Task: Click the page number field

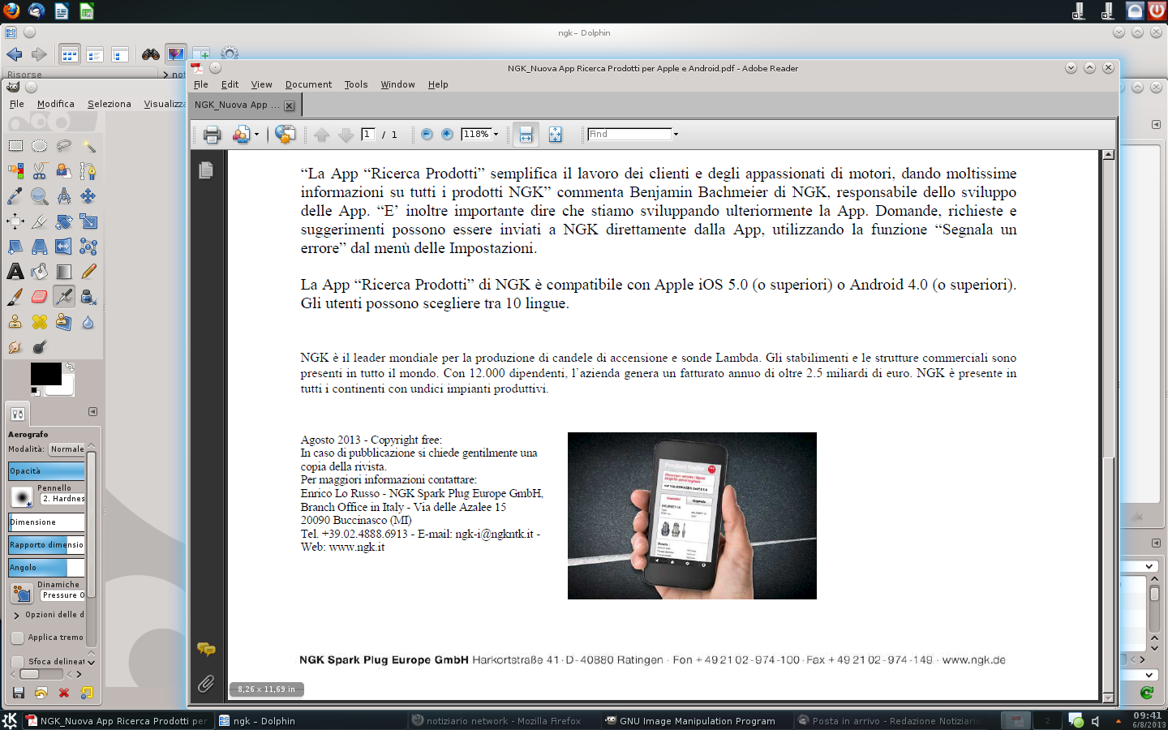Action: pos(367,134)
